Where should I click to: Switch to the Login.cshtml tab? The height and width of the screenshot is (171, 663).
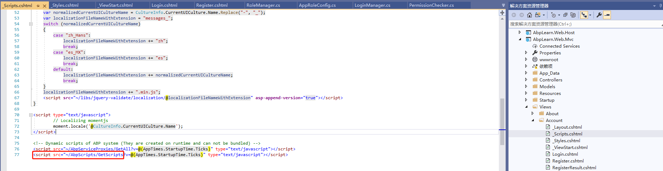164,5
